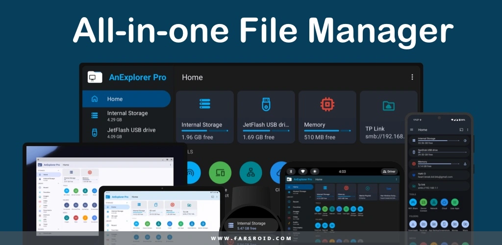Open the Box account card on car display
The width and height of the screenshot is (502, 245).
389,192
